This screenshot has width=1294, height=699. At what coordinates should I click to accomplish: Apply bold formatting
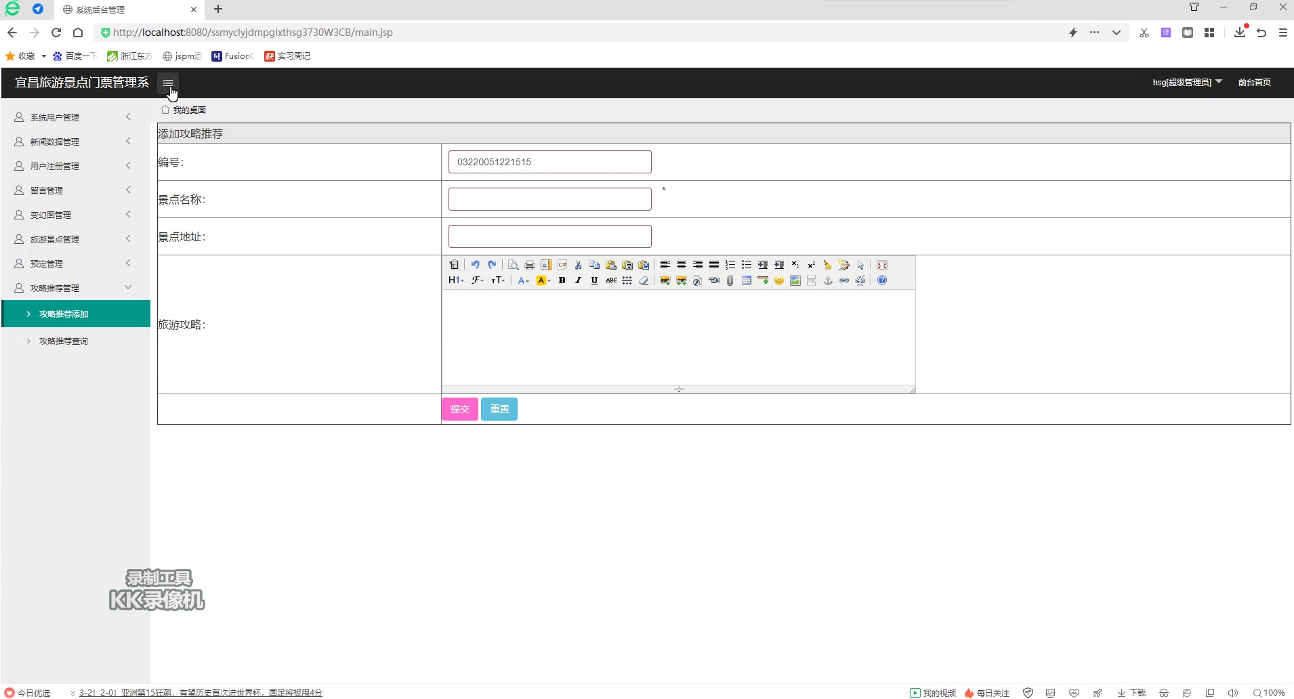pyautogui.click(x=562, y=280)
